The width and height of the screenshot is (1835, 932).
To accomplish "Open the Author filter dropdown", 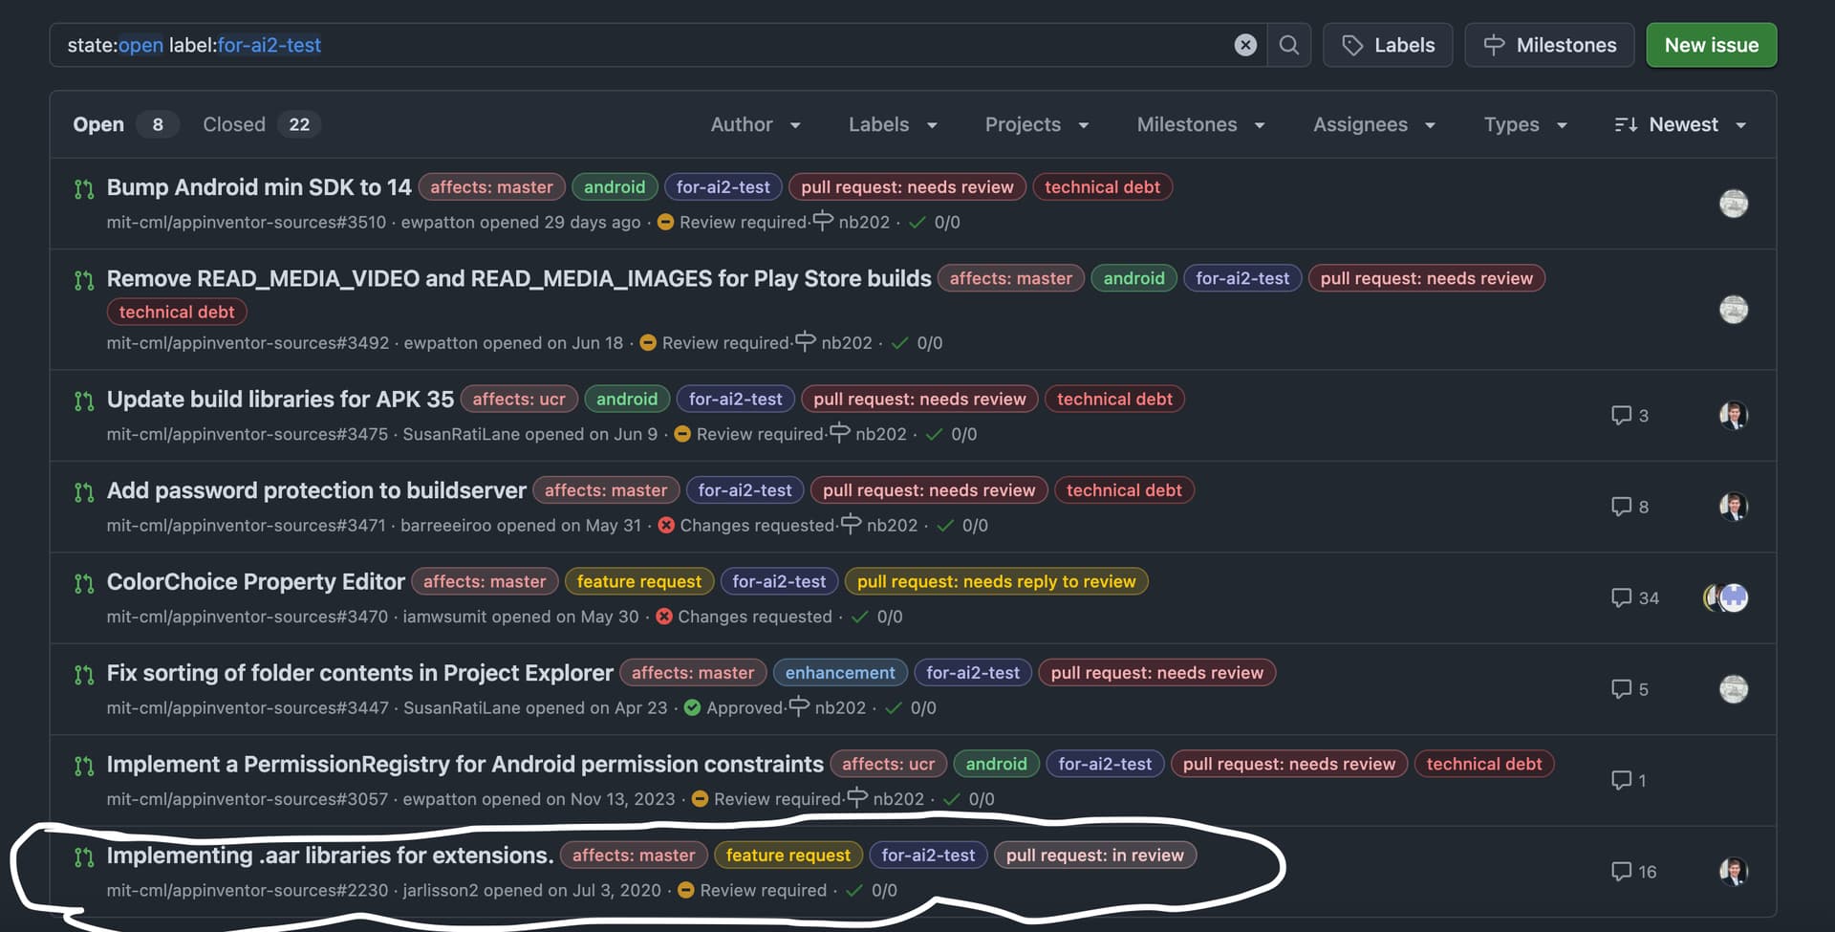I will tap(755, 125).
